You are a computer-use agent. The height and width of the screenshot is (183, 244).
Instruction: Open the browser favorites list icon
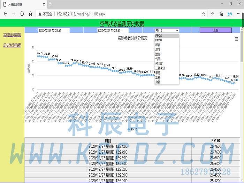(213, 14)
